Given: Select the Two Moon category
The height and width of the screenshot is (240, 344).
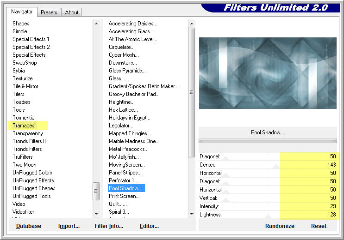Looking at the screenshot, I should click(x=25, y=165).
